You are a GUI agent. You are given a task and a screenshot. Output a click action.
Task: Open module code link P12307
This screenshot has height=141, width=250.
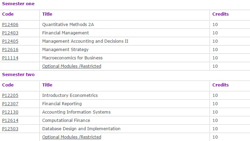(x=10, y=104)
